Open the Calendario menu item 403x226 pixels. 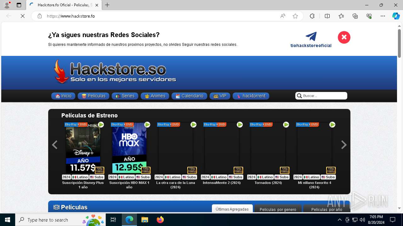click(189, 96)
